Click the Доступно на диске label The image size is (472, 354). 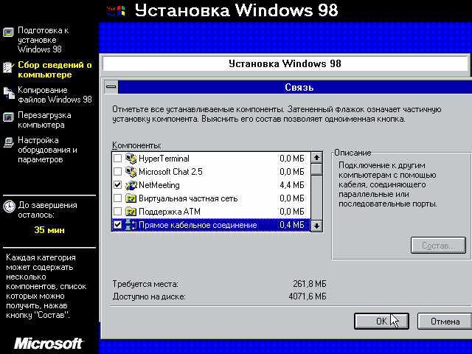(149, 296)
